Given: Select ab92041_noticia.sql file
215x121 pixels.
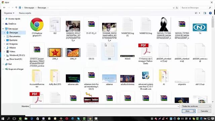Looking at the screenshot, I should click(x=200, y=53).
